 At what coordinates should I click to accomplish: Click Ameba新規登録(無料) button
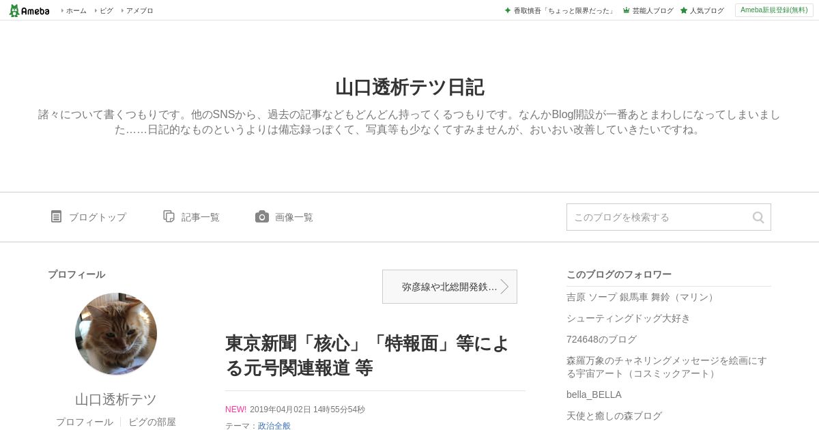click(774, 10)
